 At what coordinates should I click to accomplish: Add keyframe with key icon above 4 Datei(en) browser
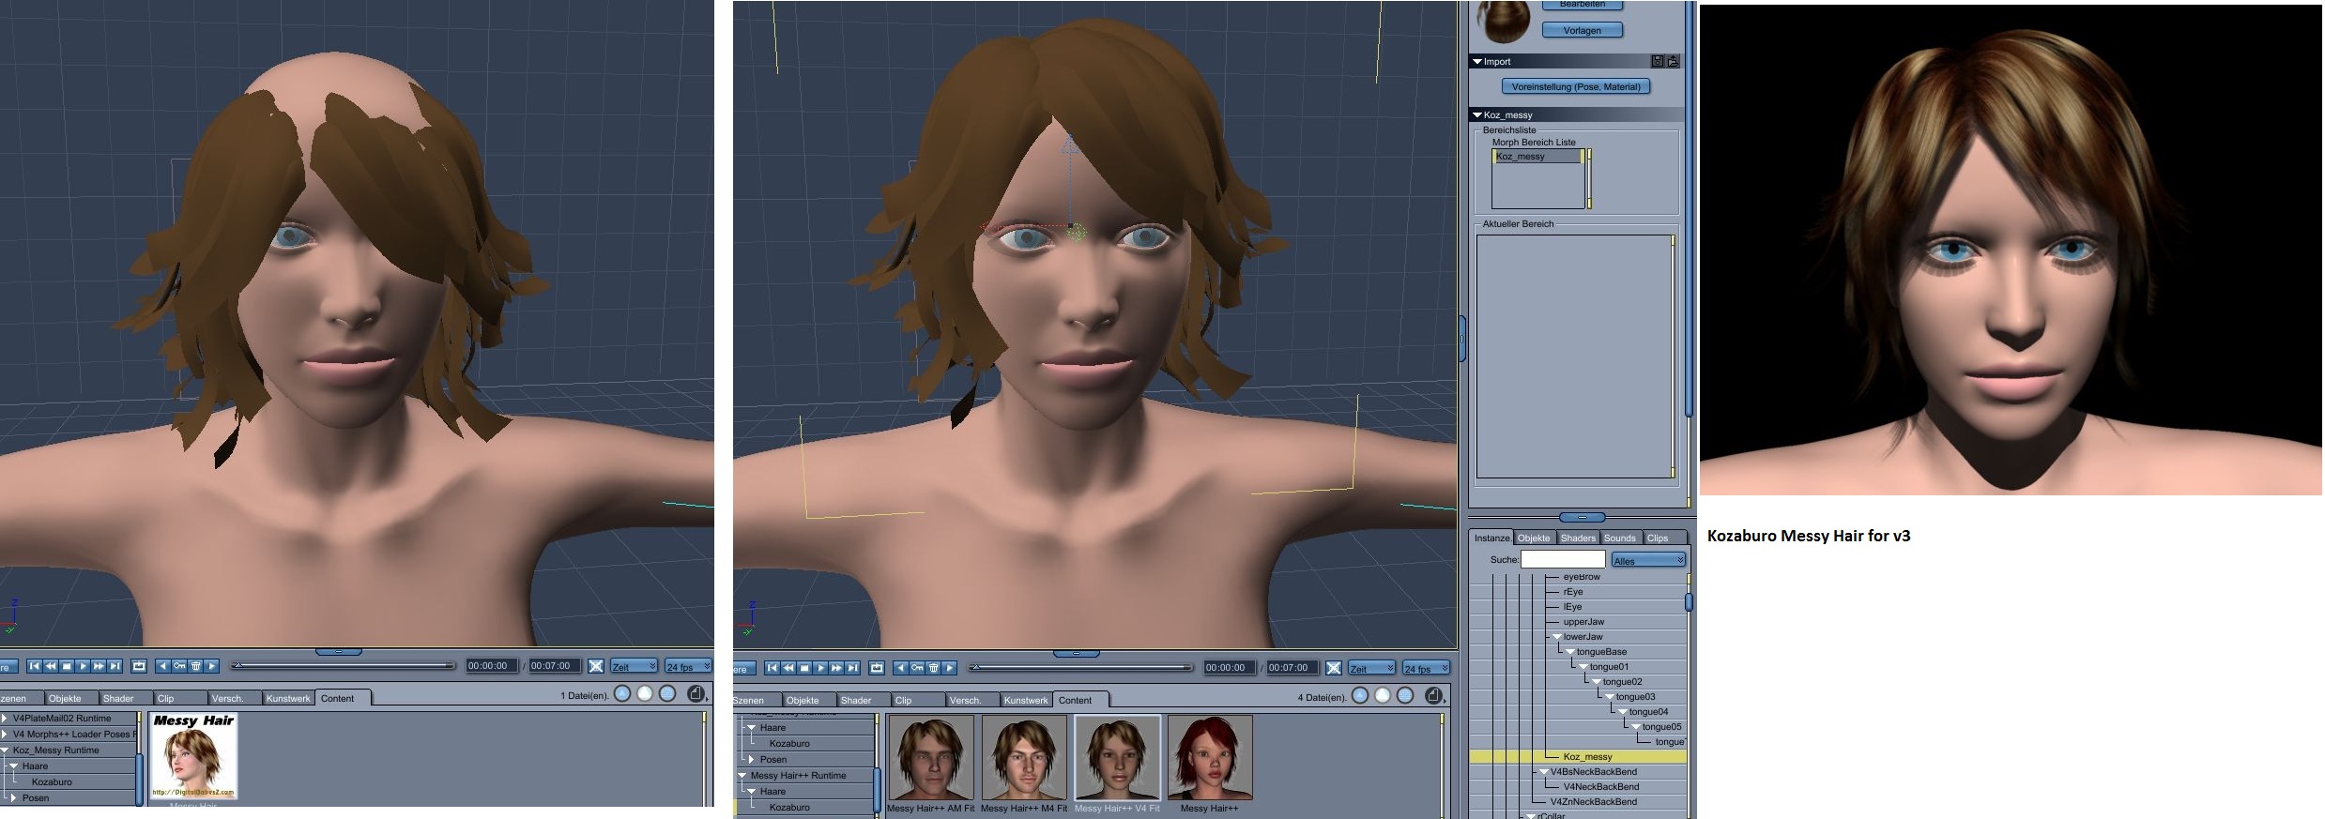point(917,668)
